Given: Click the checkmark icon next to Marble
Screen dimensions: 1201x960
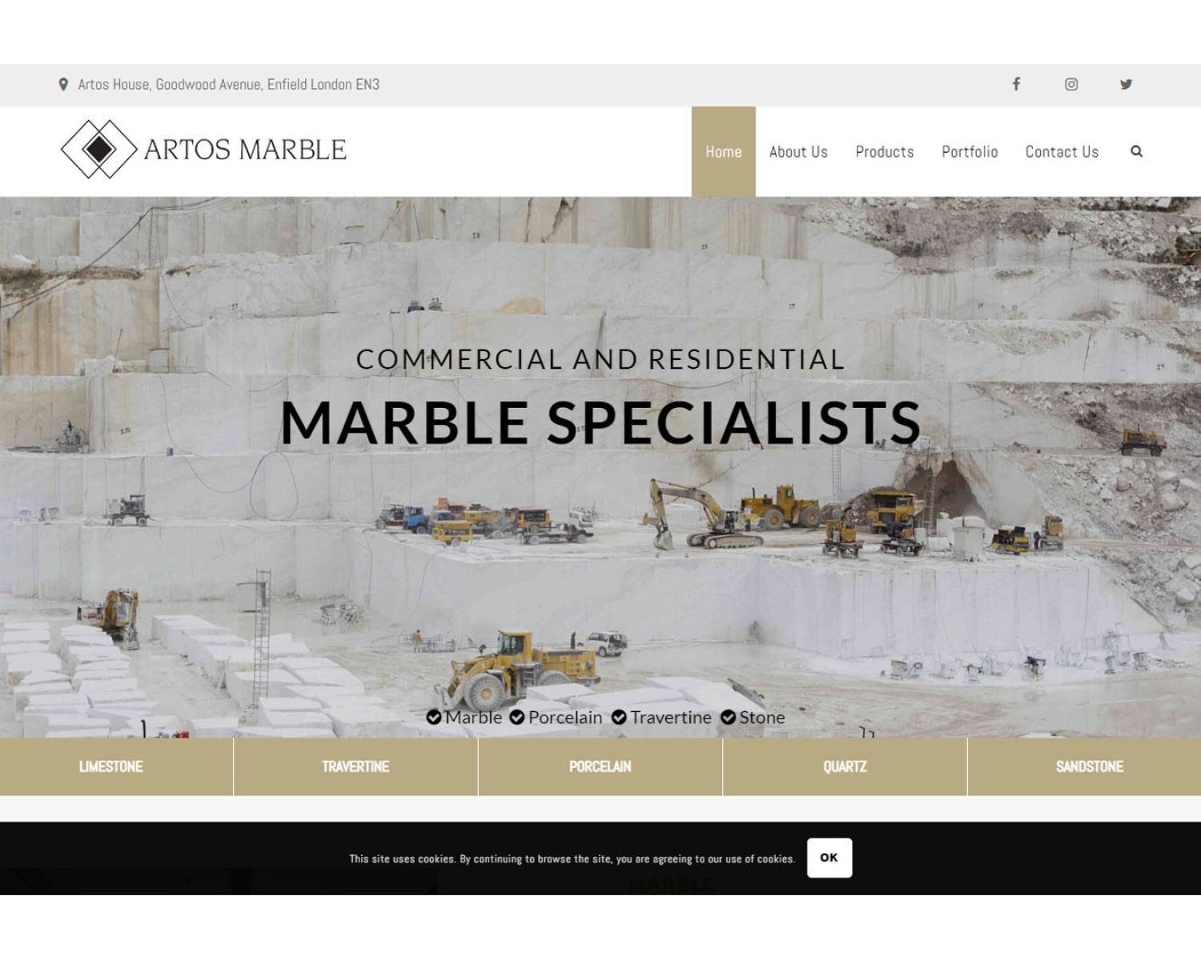Looking at the screenshot, I should [x=434, y=718].
